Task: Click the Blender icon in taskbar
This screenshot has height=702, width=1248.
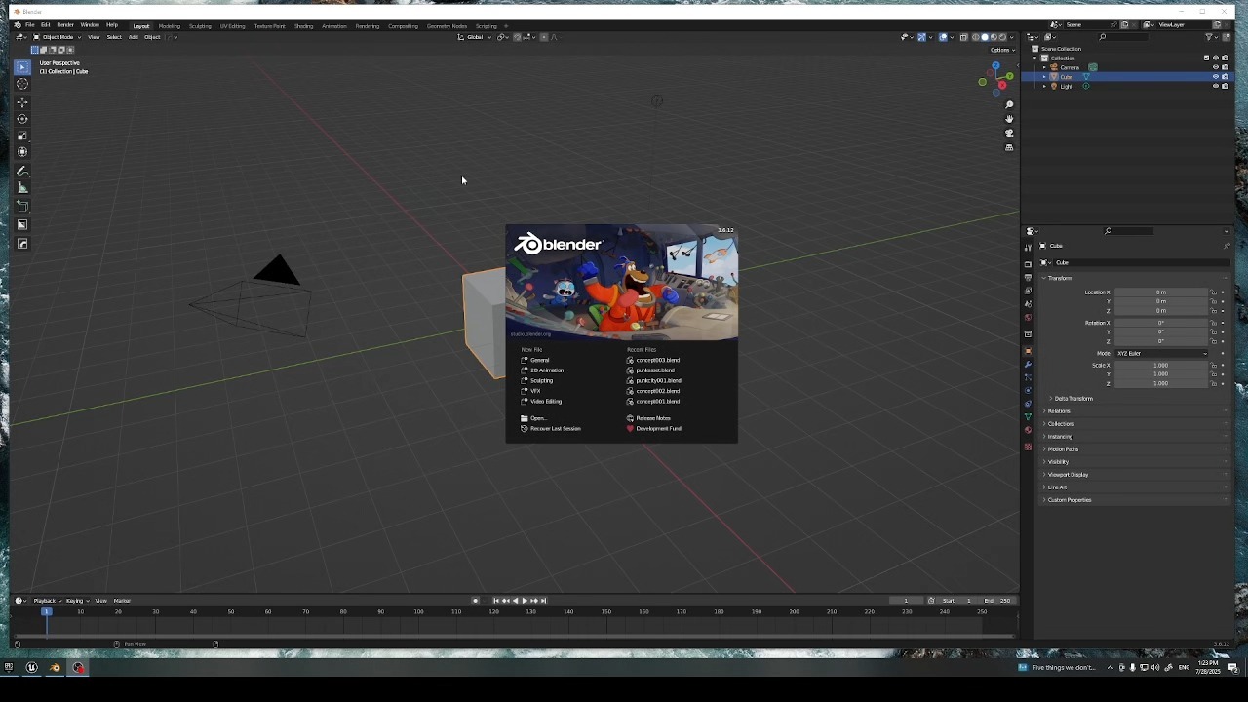Action: [55, 668]
